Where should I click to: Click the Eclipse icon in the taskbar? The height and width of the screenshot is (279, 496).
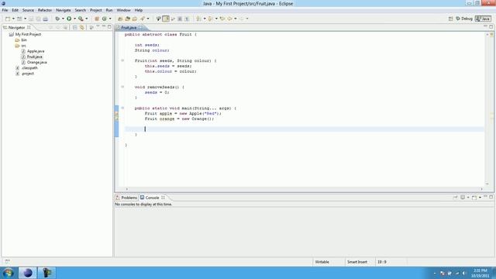[28, 273]
